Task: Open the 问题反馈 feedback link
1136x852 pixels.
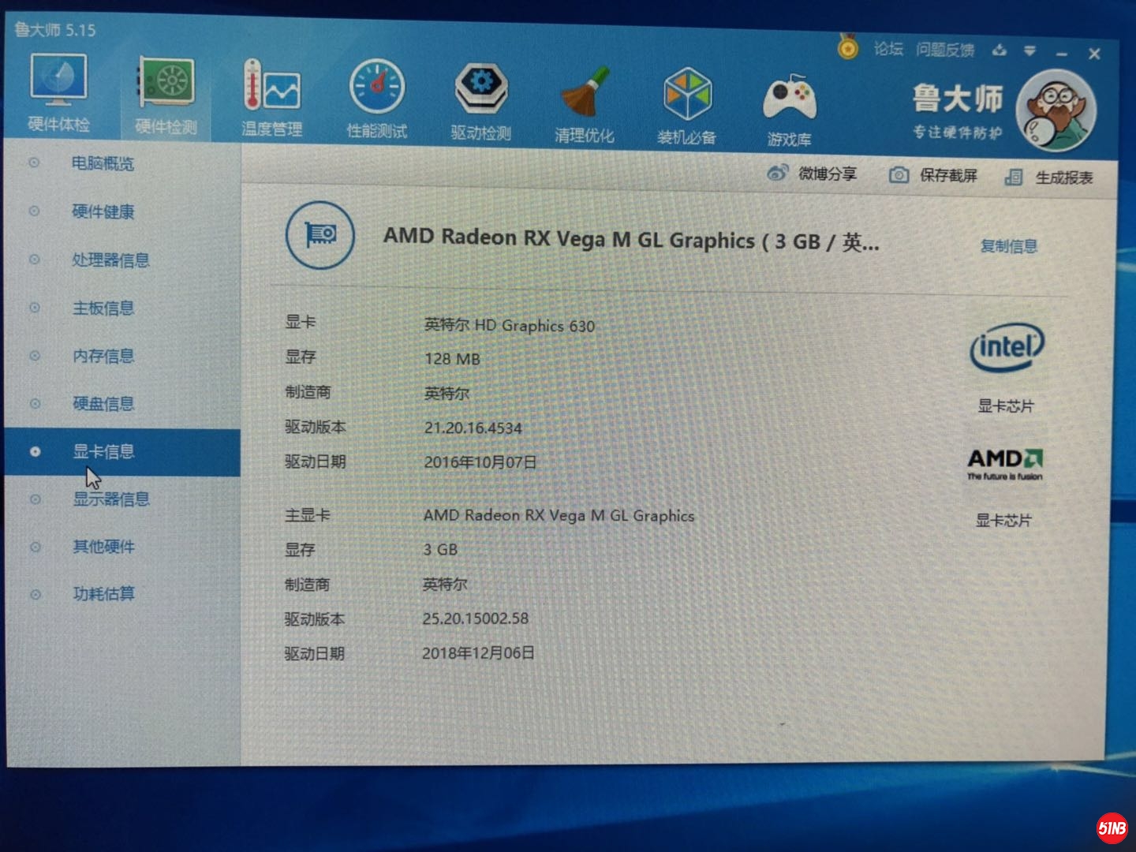Action: pos(944,50)
